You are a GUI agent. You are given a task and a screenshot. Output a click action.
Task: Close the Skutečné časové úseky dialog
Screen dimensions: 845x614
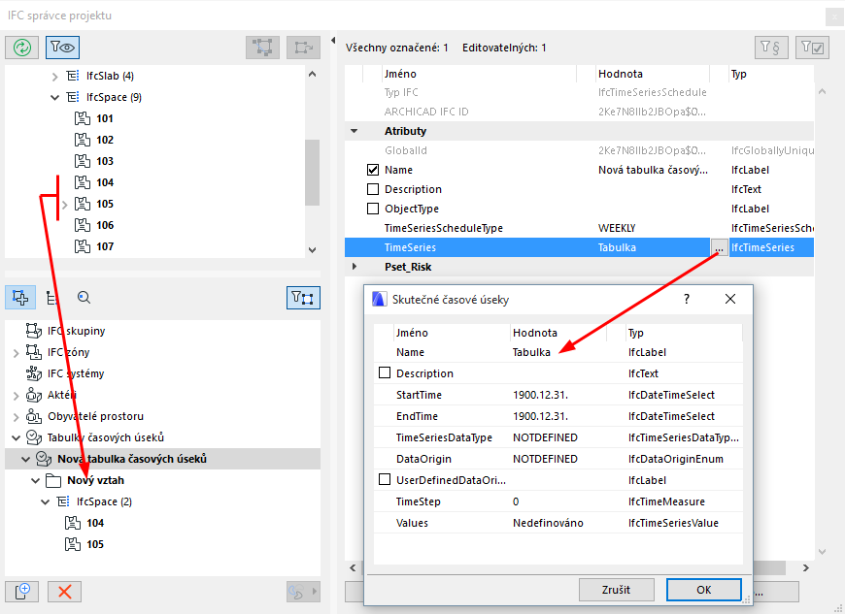(x=730, y=299)
